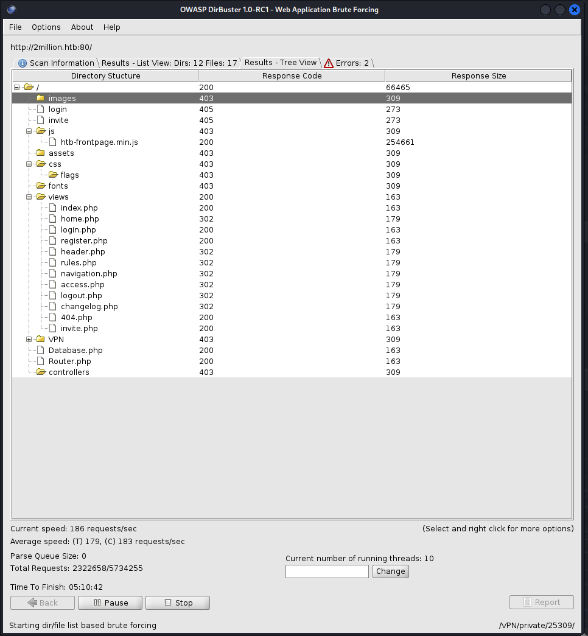The image size is (588, 636).
Task: Click the Report button
Action: (542, 603)
